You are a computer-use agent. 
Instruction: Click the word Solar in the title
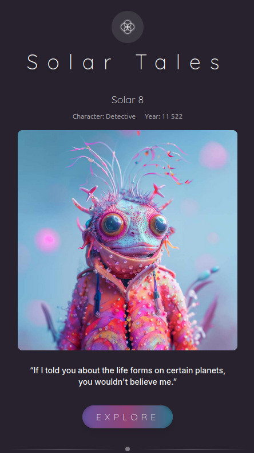click(x=69, y=62)
